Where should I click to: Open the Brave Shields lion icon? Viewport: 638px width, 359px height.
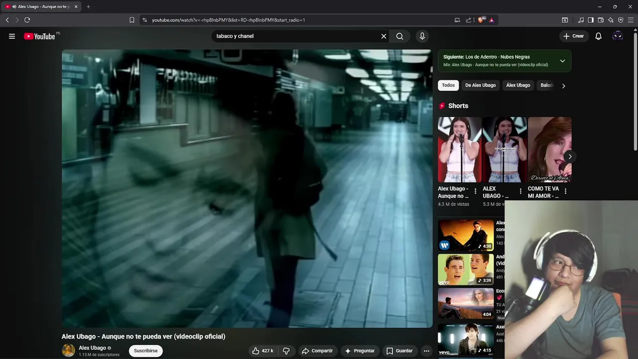click(481, 20)
